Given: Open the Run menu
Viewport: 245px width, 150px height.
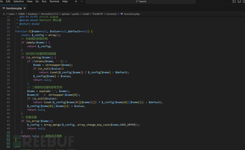Looking at the screenshot, I should [44, 1].
